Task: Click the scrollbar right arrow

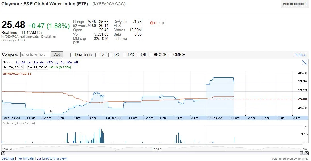Action: [x=307, y=153]
